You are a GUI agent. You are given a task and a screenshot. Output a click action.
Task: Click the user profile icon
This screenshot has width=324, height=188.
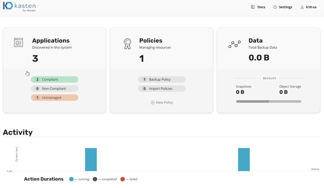(302, 7)
